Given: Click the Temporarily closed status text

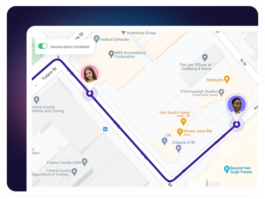Looking at the screenshot, I should coord(205,95).
